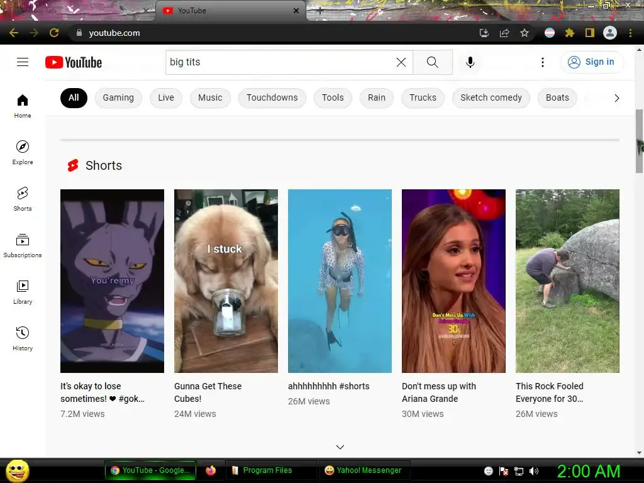Select the Trucks filter chip
This screenshot has height=483, width=644.
423,97
